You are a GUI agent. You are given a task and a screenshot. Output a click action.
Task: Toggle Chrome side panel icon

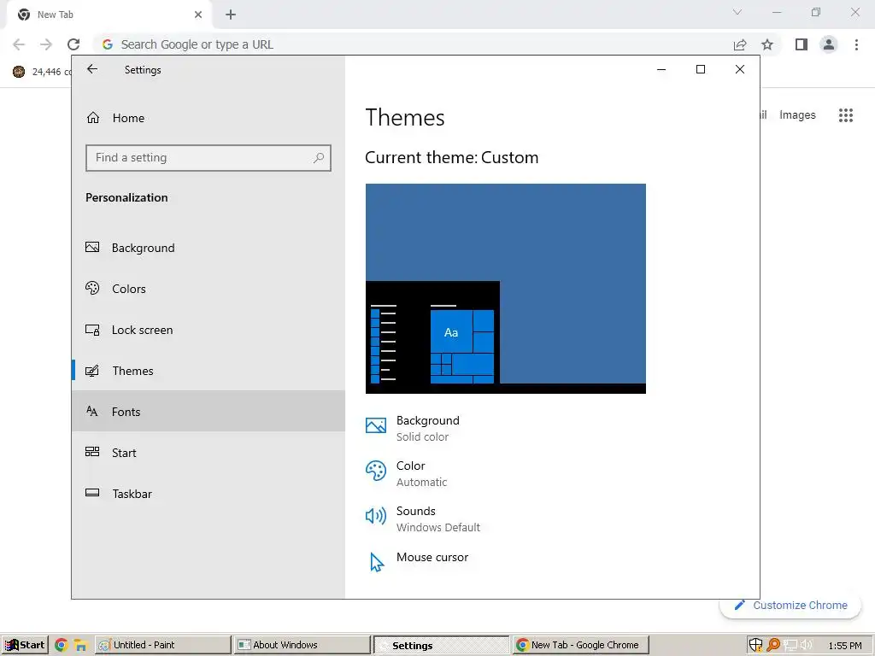[802, 44]
